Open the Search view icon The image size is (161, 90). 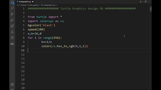tap(12, 8)
